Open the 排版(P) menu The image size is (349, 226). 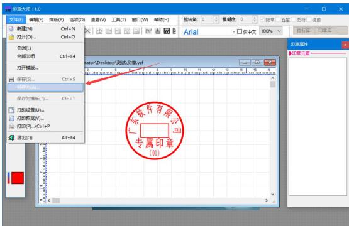coord(57,19)
